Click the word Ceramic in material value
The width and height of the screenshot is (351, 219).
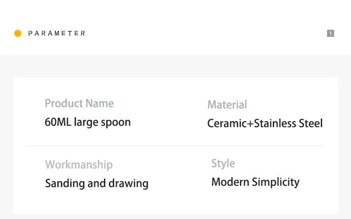(x=227, y=123)
